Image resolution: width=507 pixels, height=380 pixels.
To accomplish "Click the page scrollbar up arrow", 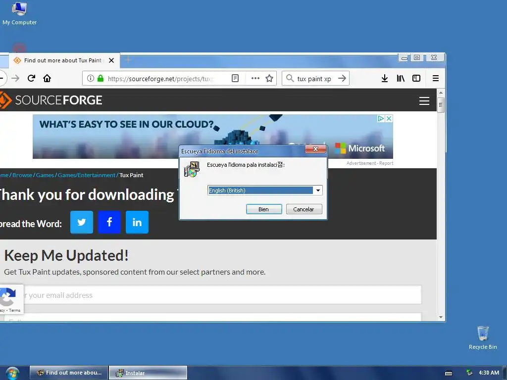I will (441, 93).
